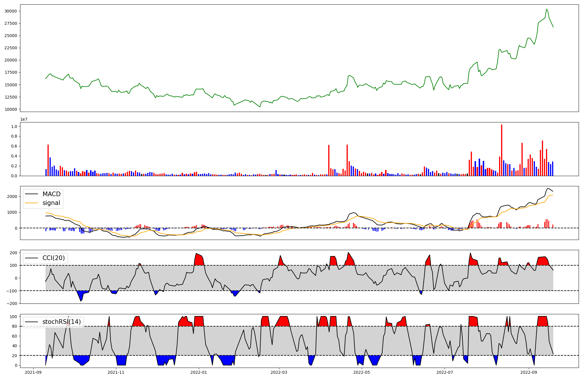583x379 pixels.
Task: Click the price line's highest peak
Action: pyautogui.click(x=547, y=9)
